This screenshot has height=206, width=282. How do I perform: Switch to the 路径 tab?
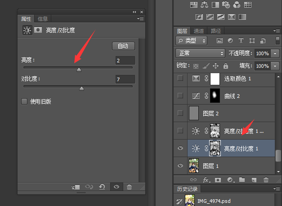coord(215,31)
